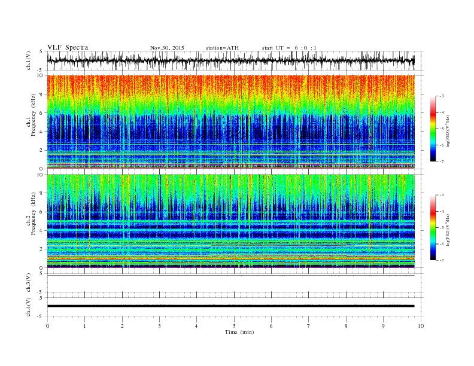Click the "ch.3(V)" axis label

(x=29, y=283)
